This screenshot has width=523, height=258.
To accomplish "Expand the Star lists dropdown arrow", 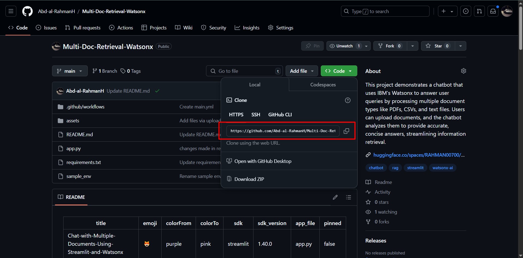I will click(x=461, y=46).
